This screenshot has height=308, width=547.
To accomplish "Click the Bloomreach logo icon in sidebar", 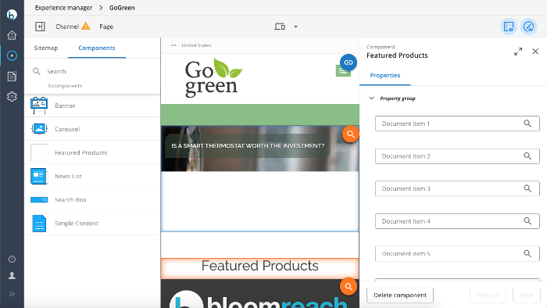I will click(x=12, y=14).
